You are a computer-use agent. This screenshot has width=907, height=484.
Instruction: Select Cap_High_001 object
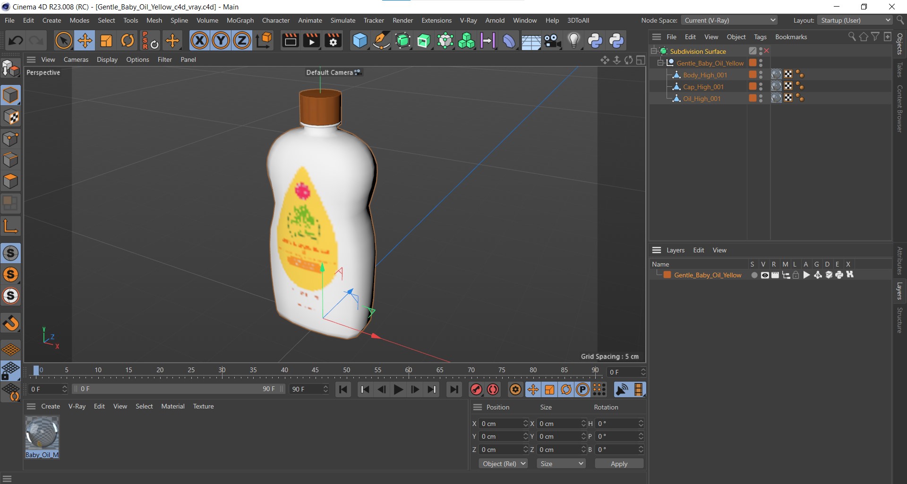[x=703, y=87]
